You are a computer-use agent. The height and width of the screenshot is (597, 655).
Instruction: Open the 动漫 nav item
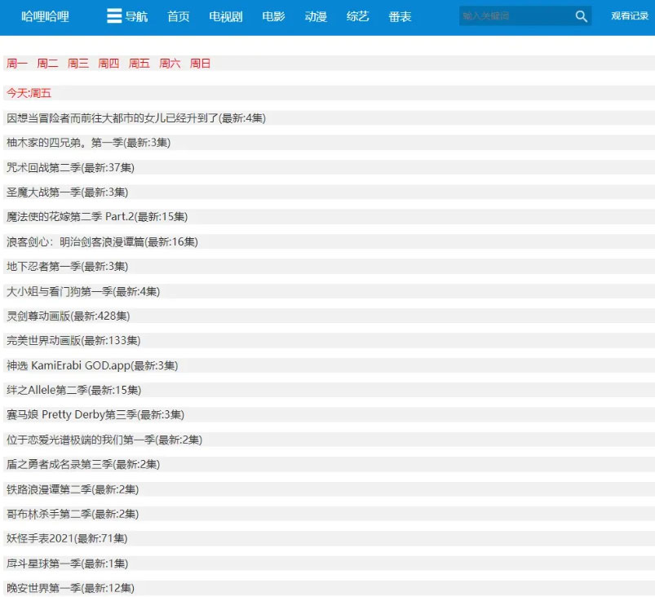click(316, 16)
